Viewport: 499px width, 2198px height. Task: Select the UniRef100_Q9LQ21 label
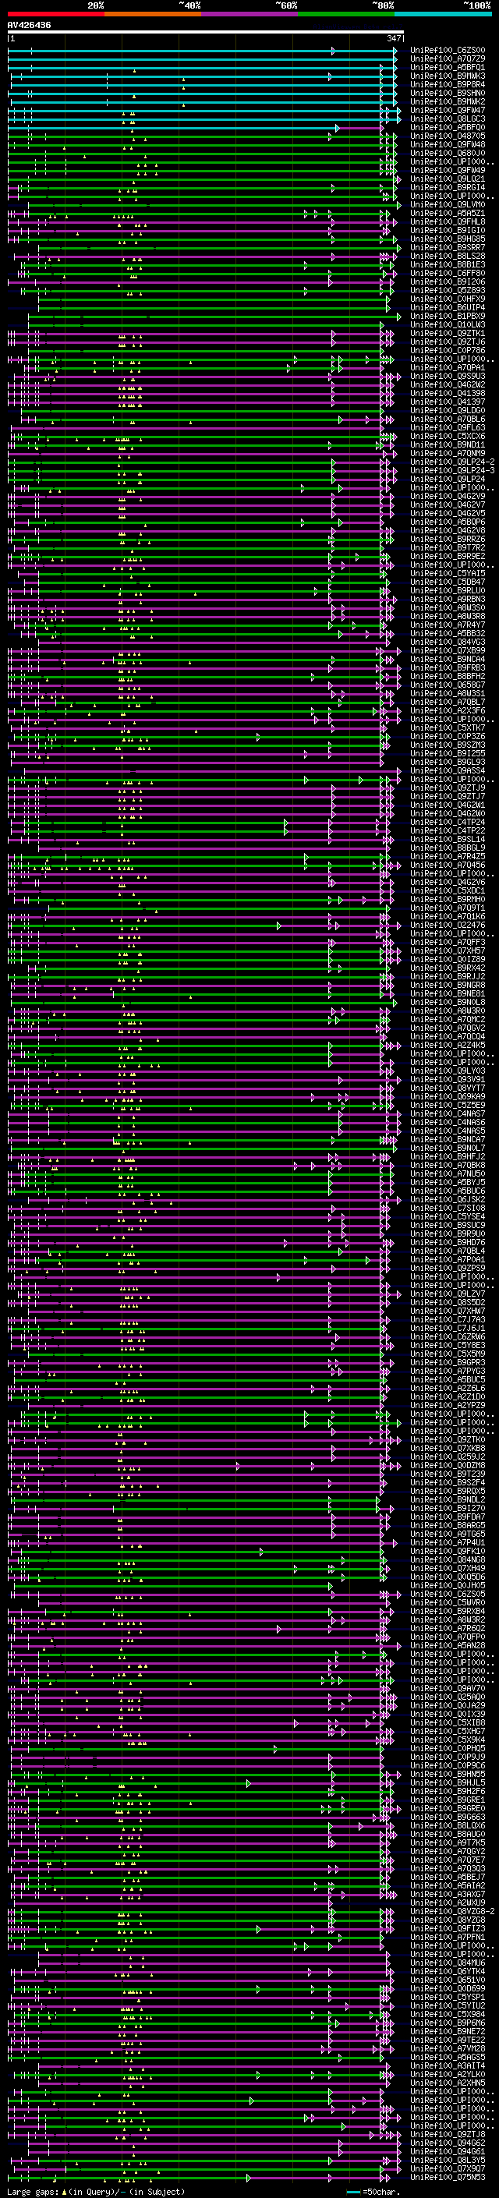tap(448, 179)
